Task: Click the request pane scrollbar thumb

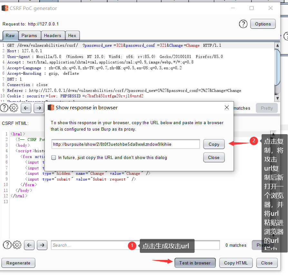Action: (277, 67)
